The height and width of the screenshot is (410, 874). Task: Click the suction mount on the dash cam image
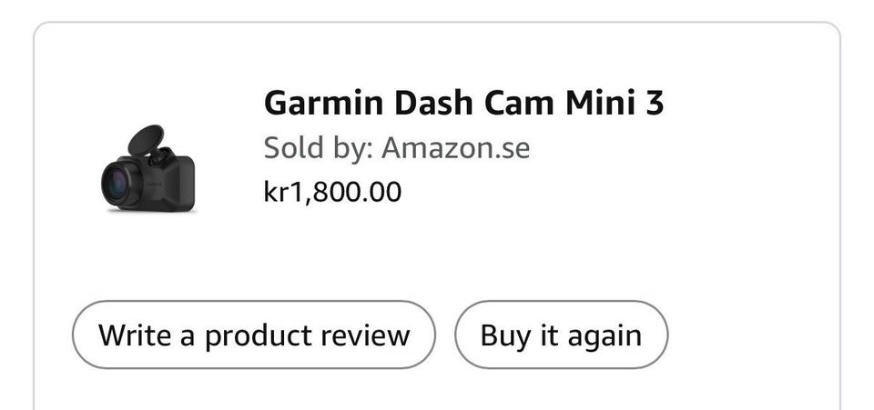pyautogui.click(x=146, y=139)
